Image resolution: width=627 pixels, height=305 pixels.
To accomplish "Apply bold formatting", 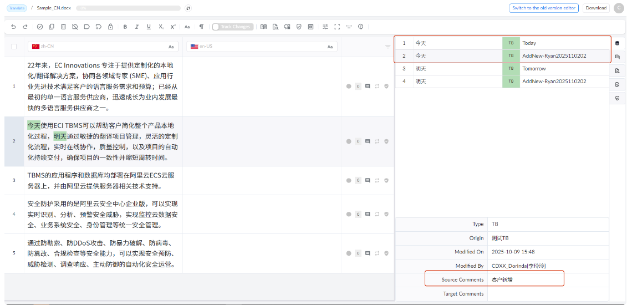I will point(125,27).
